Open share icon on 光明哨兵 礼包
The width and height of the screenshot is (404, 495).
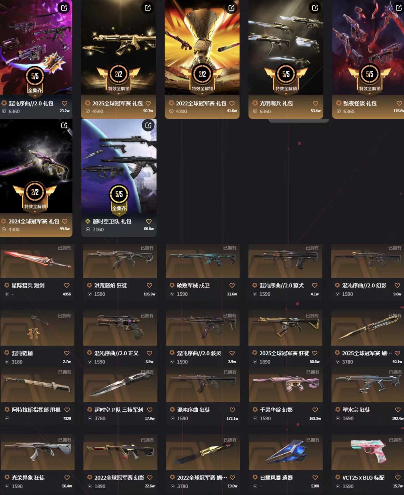coord(315,7)
